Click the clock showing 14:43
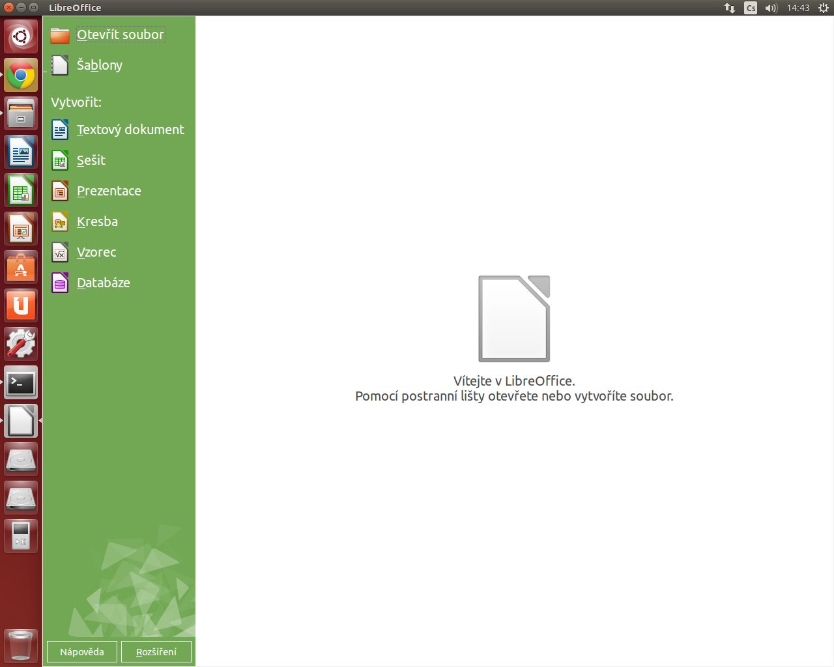Viewport: 834px width, 667px height. pos(798,8)
